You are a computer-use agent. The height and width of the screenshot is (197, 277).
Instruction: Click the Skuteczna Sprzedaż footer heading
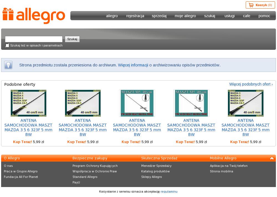159,158
